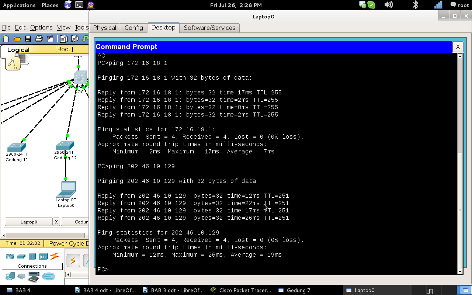
Task: Open the Places menu
Action: coord(50,5)
